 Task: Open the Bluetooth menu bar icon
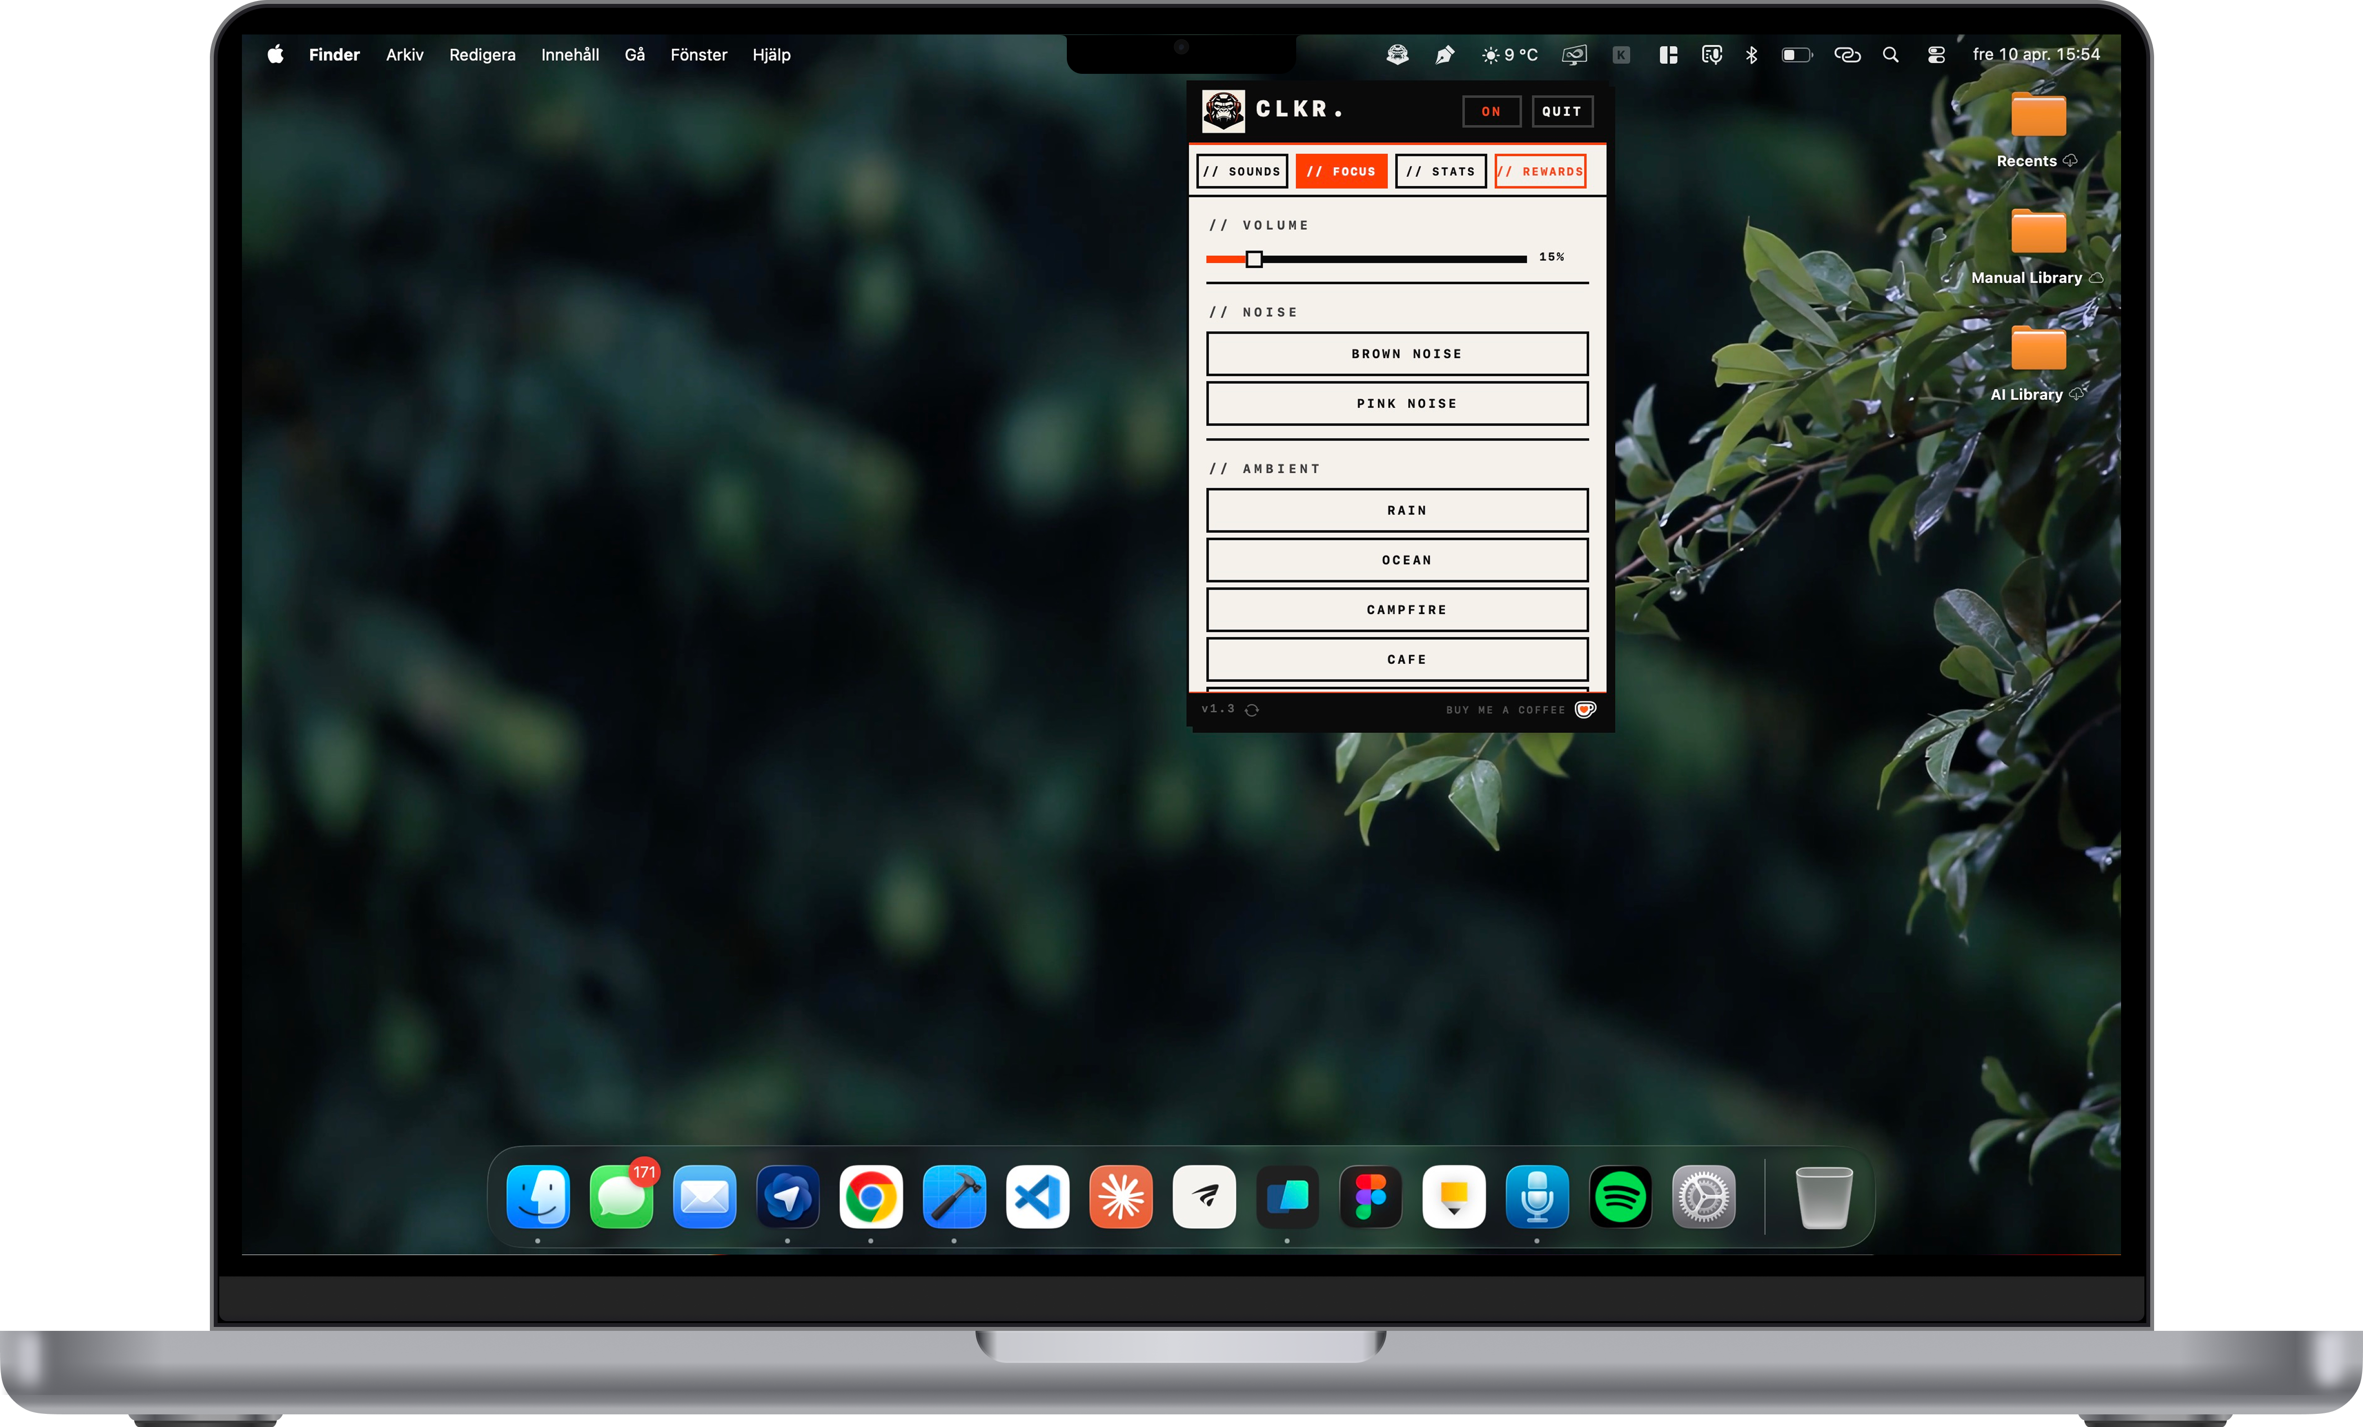point(1751,55)
